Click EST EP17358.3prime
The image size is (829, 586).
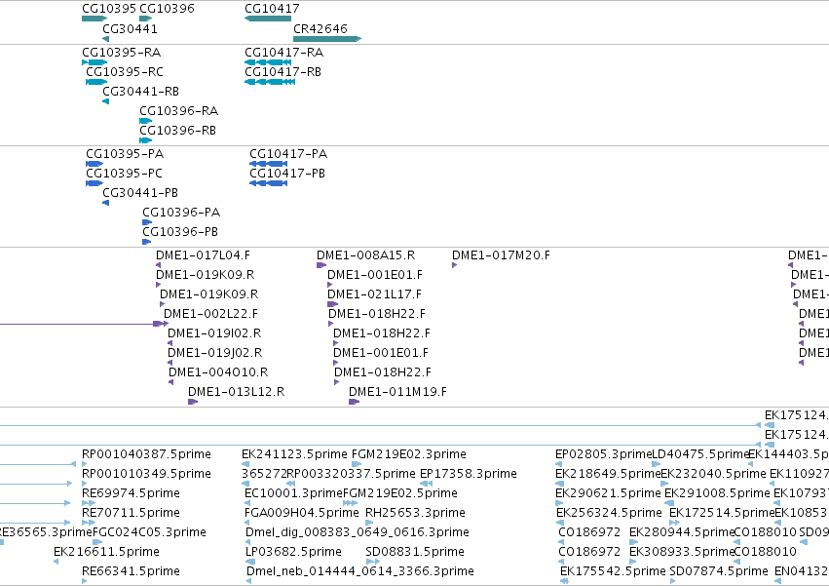point(469,474)
